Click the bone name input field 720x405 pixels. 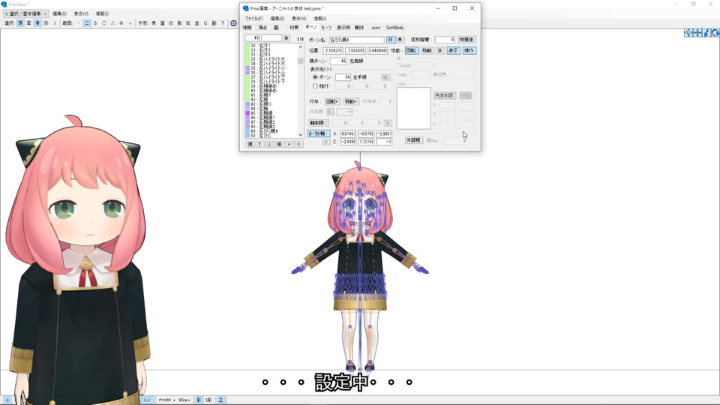point(357,40)
